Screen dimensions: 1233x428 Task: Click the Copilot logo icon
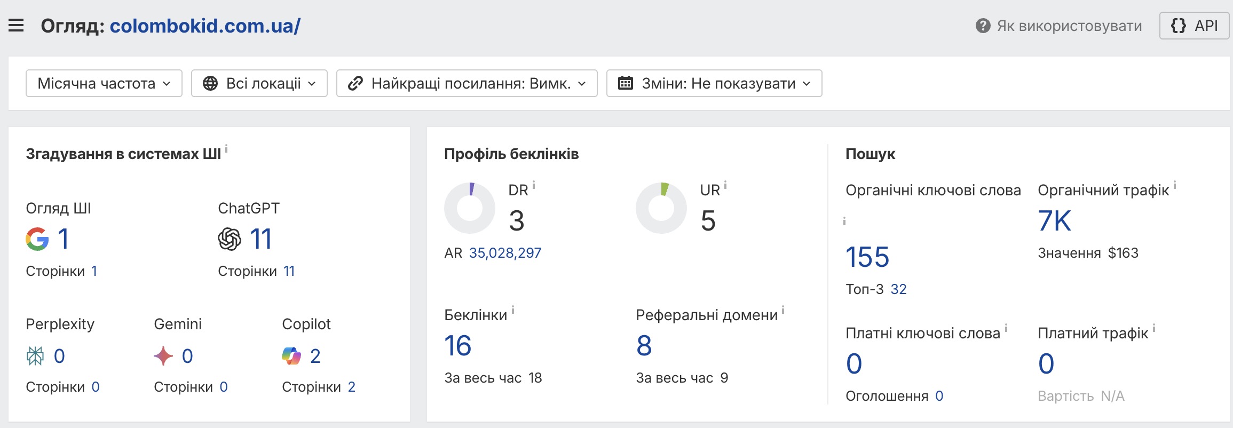click(x=291, y=356)
